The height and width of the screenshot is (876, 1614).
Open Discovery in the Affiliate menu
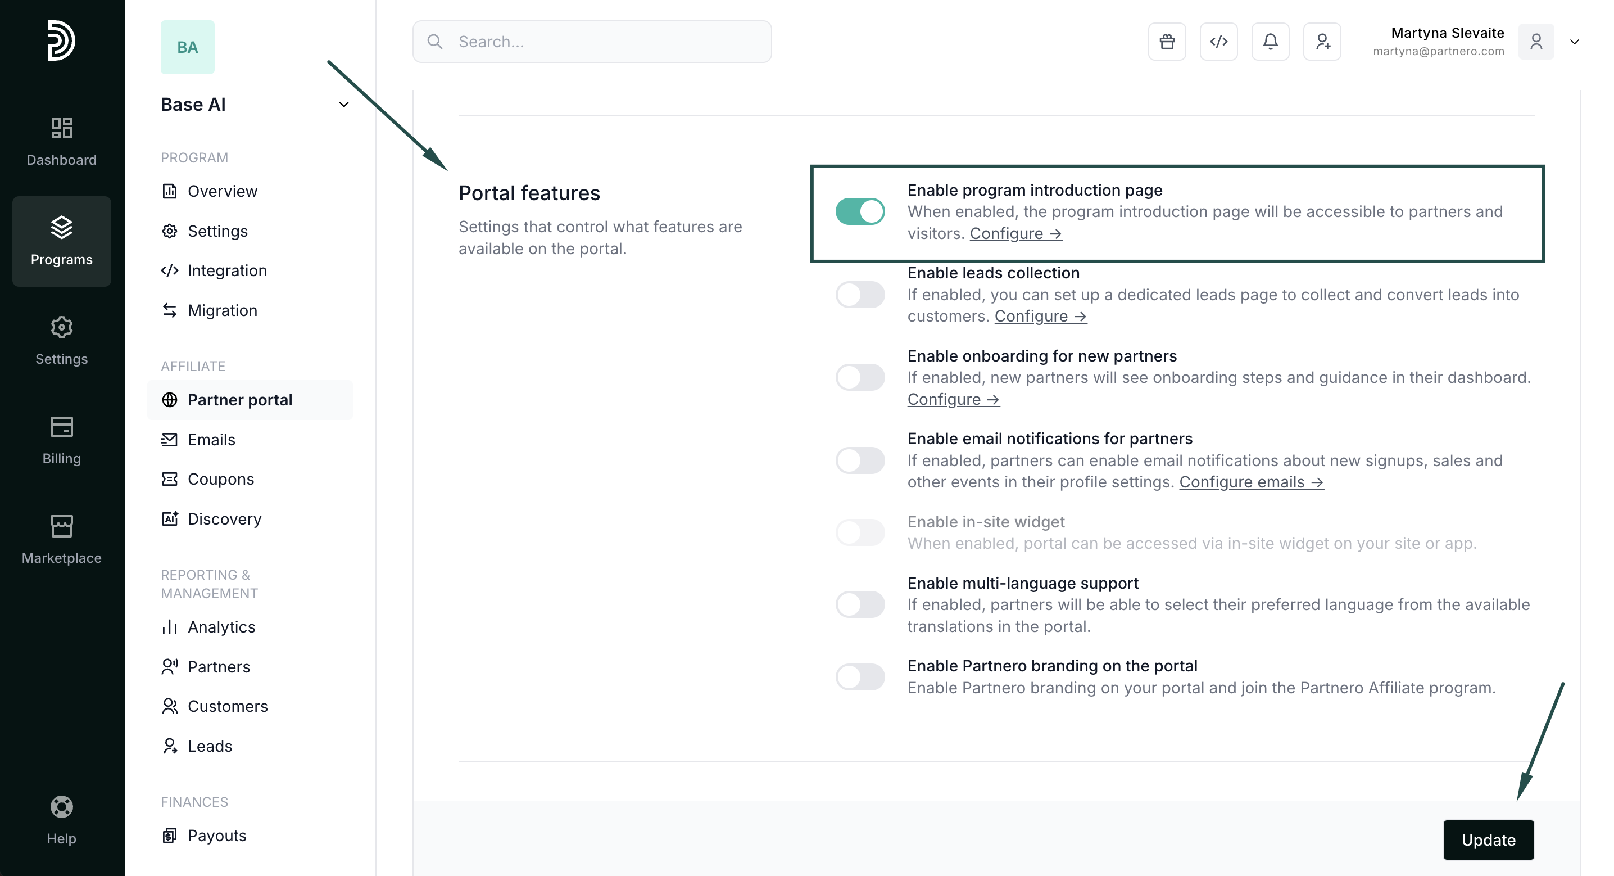coord(224,519)
